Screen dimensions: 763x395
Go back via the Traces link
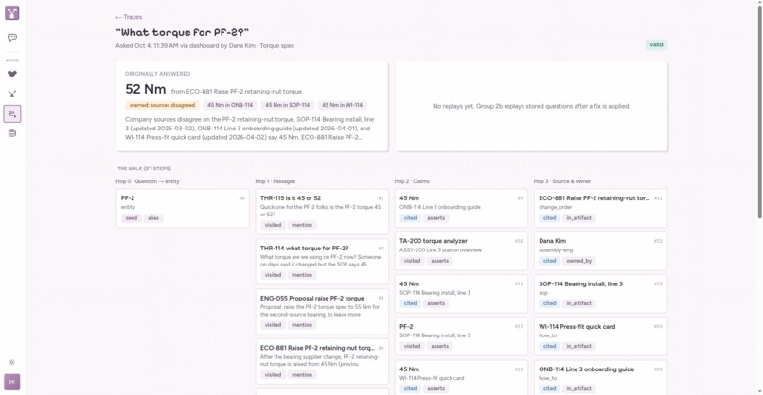pyautogui.click(x=129, y=17)
